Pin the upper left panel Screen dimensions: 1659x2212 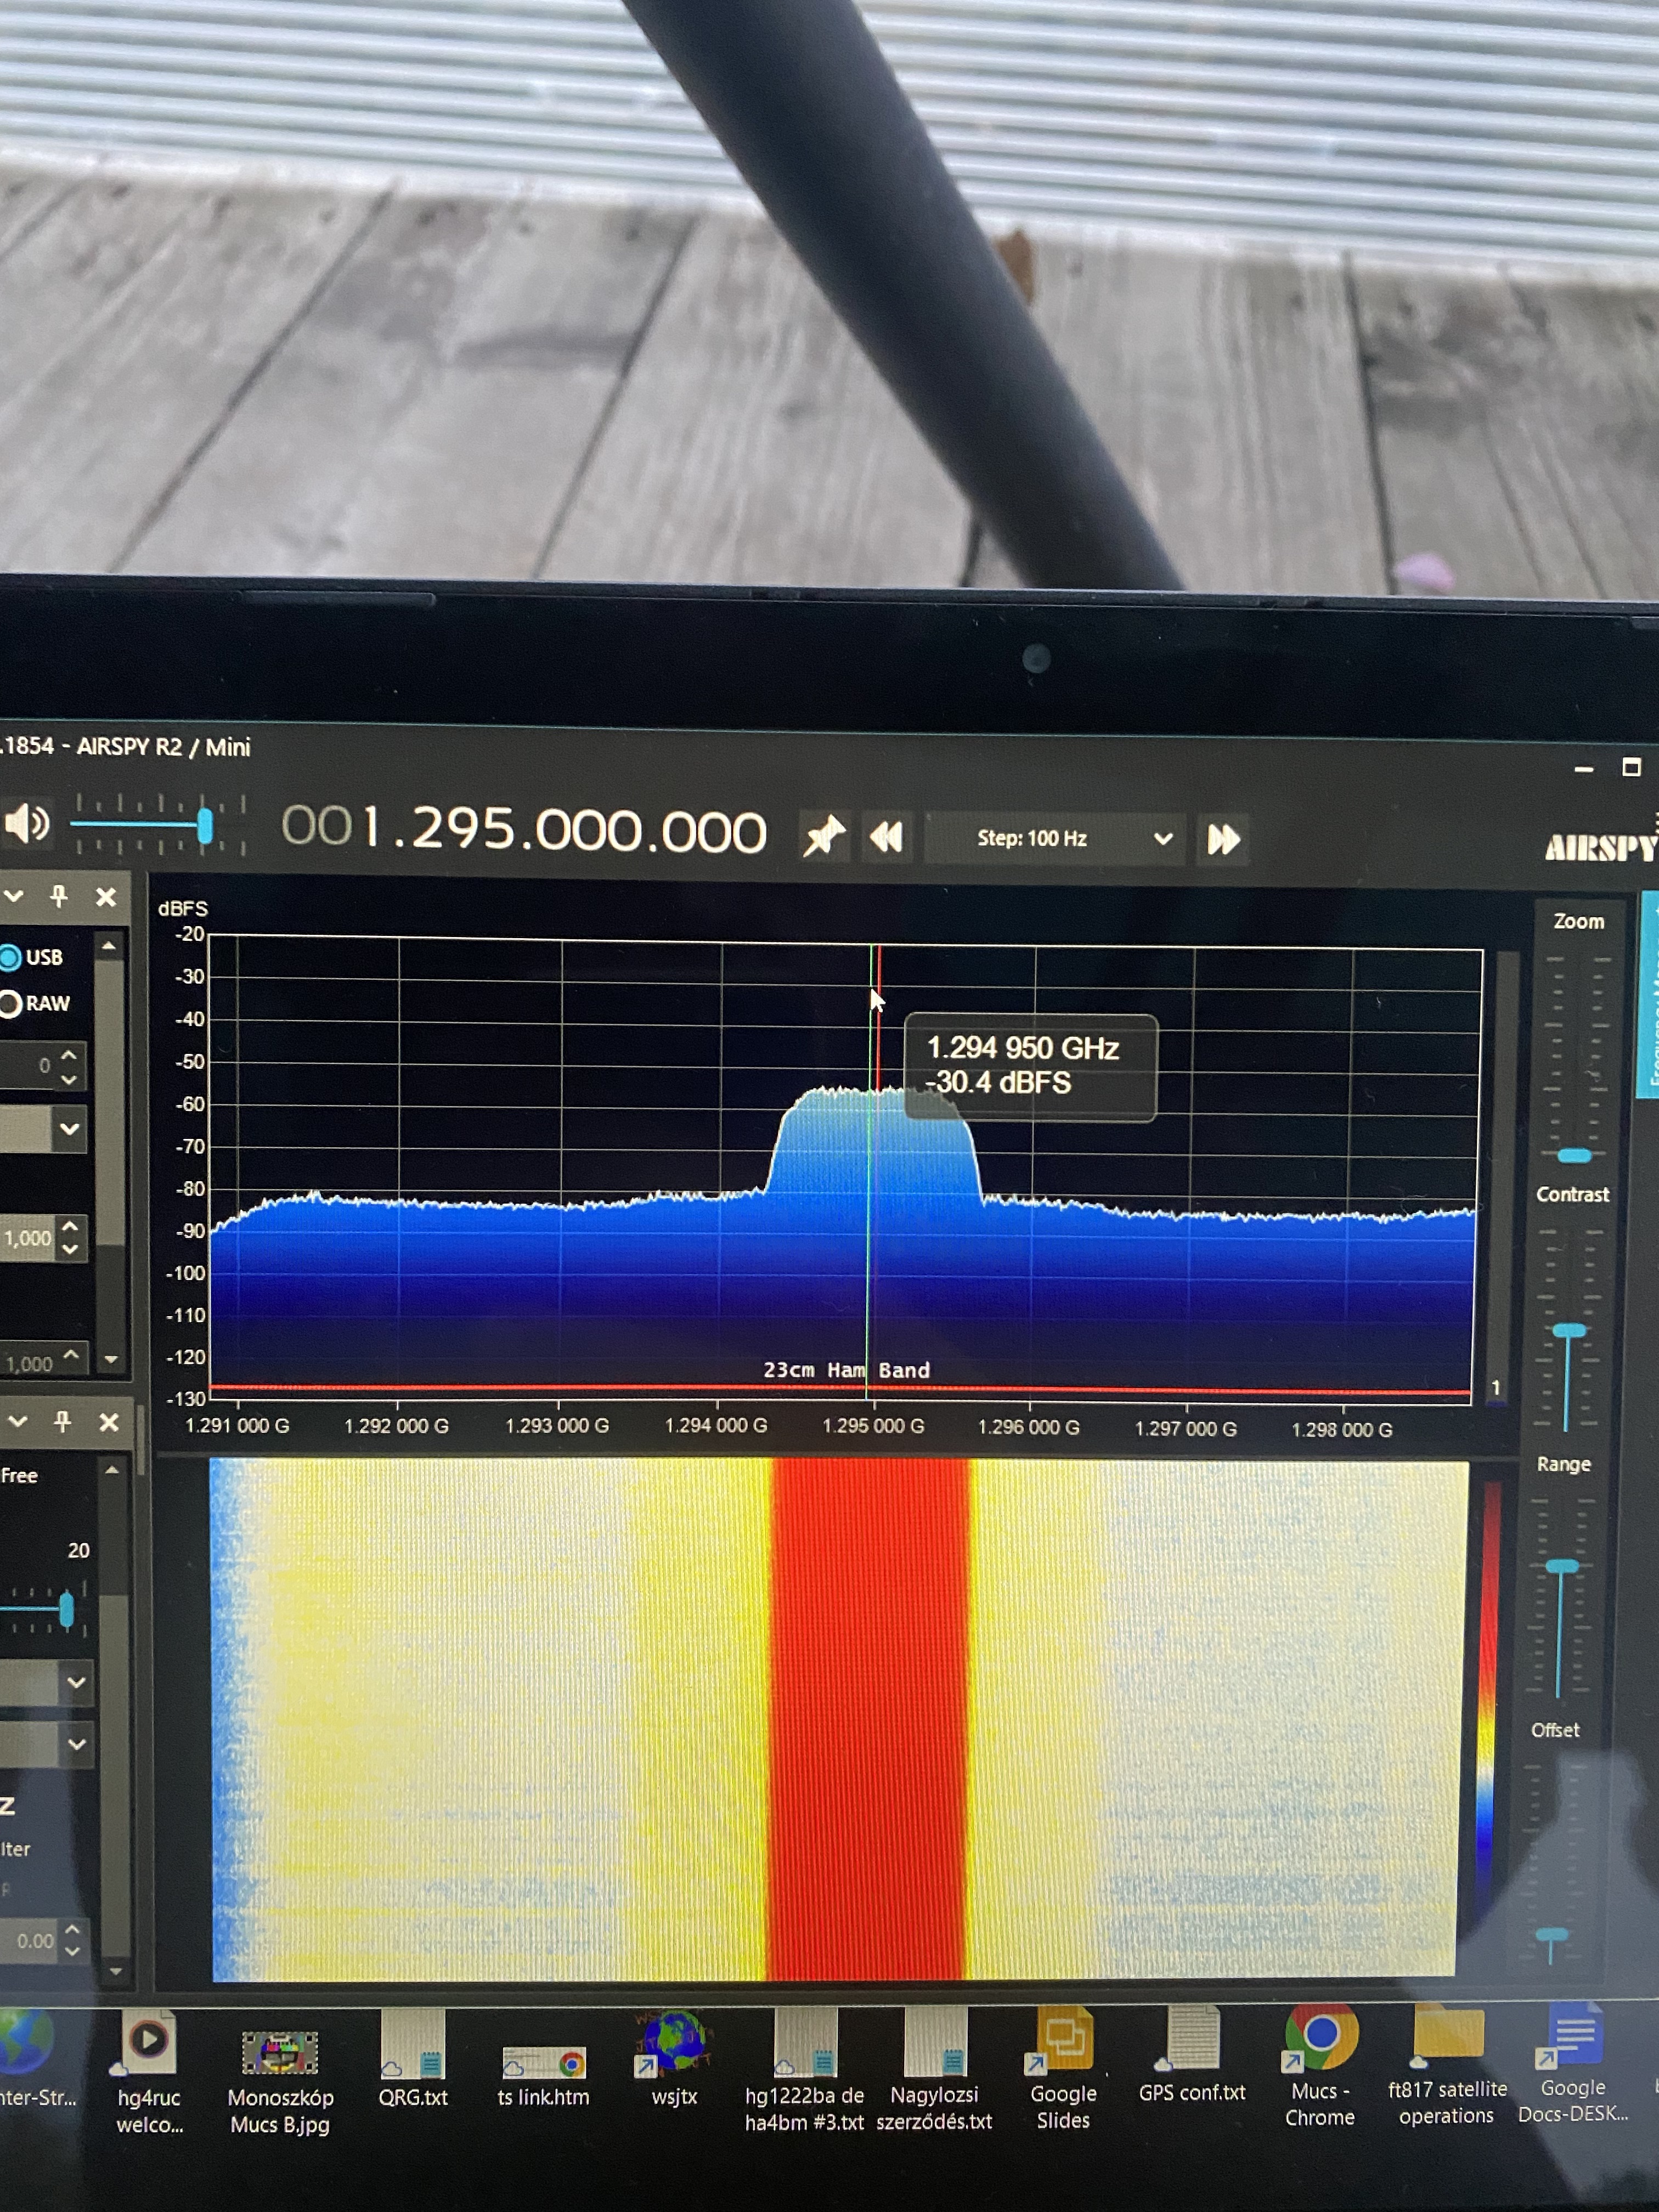click(59, 896)
